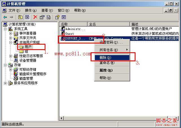Click the Back arrow toolbar icon
181x128 pixels.
[5, 17]
